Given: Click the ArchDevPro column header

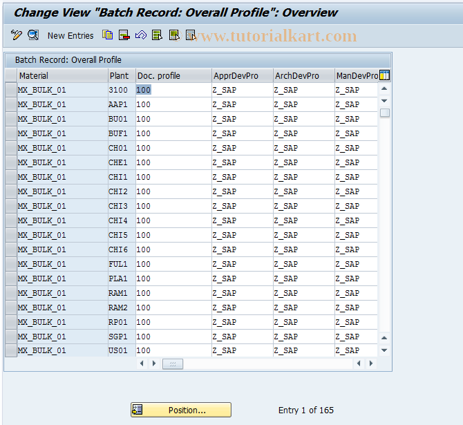Looking at the screenshot, I should pyautogui.click(x=304, y=75).
